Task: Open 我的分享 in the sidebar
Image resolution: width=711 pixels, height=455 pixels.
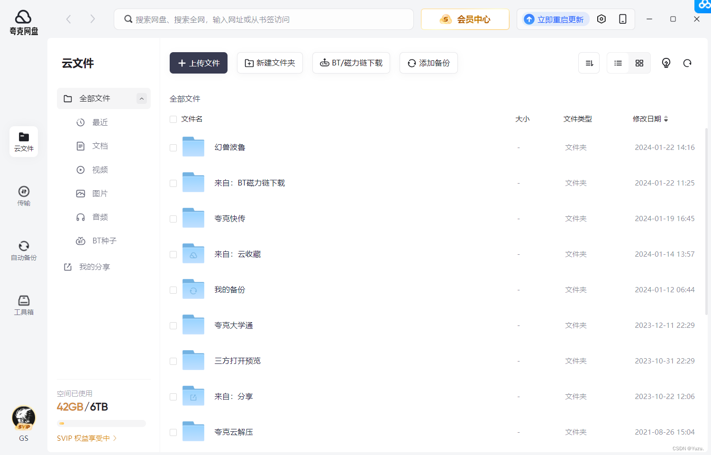Action: tap(94, 267)
